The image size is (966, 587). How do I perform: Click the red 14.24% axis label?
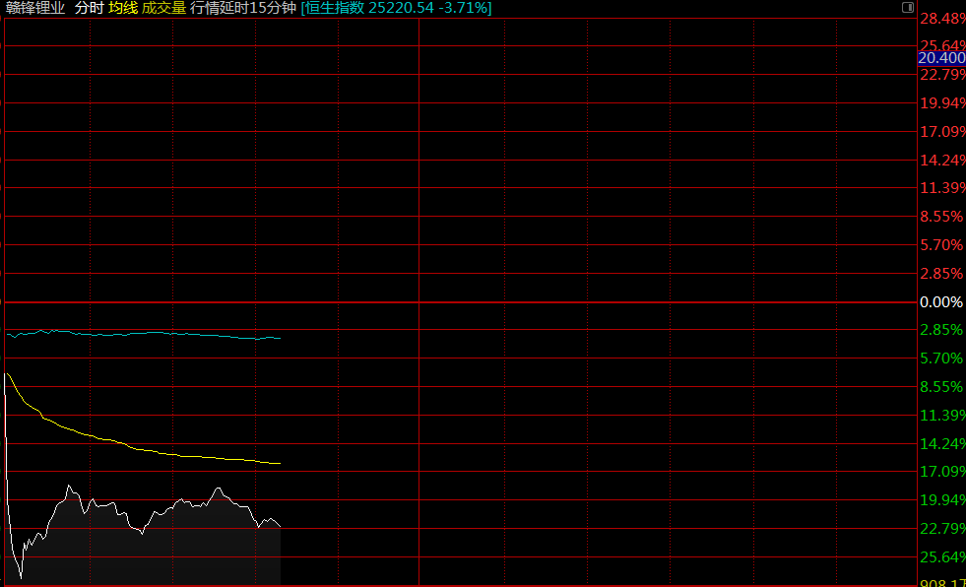[x=941, y=160]
